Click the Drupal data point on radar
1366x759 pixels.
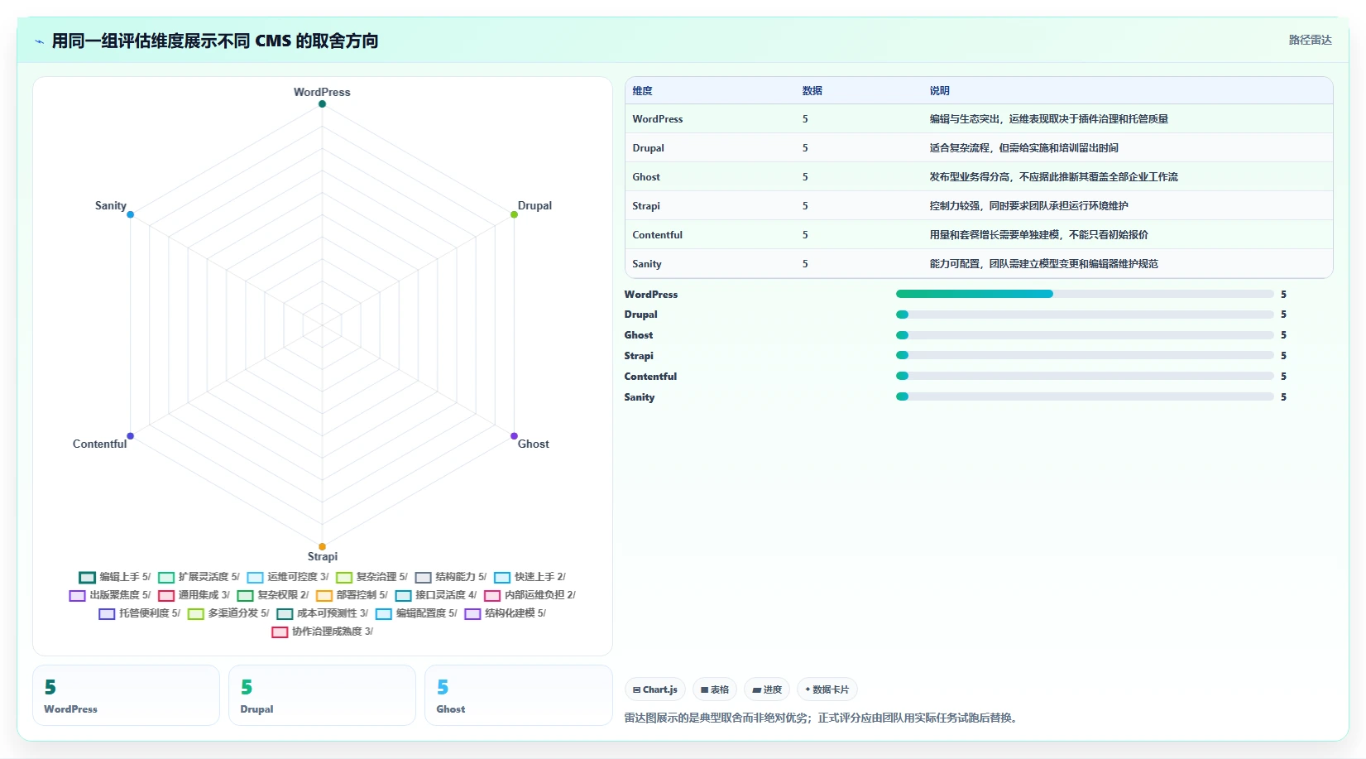tap(514, 214)
